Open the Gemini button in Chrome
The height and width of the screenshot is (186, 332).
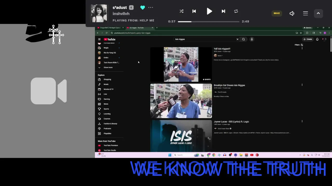pos(308,28)
